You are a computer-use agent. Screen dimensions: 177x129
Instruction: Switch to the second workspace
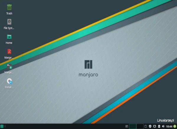coord(140,126)
